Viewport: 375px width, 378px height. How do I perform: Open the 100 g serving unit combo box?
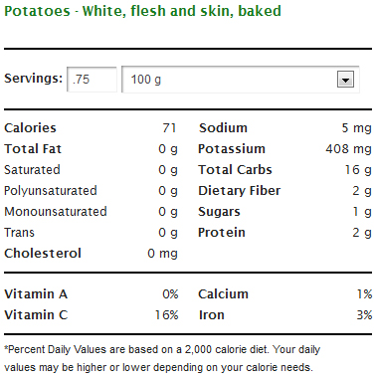pyautogui.click(x=241, y=80)
